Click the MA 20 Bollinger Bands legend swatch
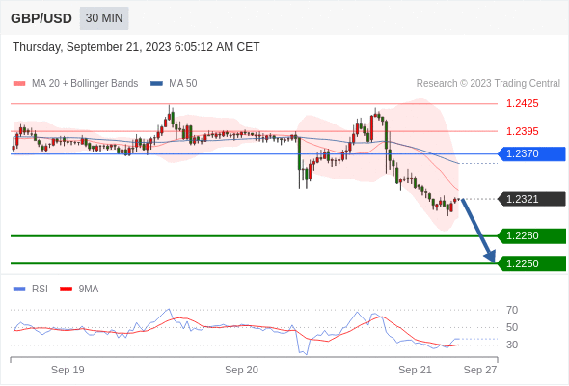The image size is (569, 386). click(x=19, y=84)
